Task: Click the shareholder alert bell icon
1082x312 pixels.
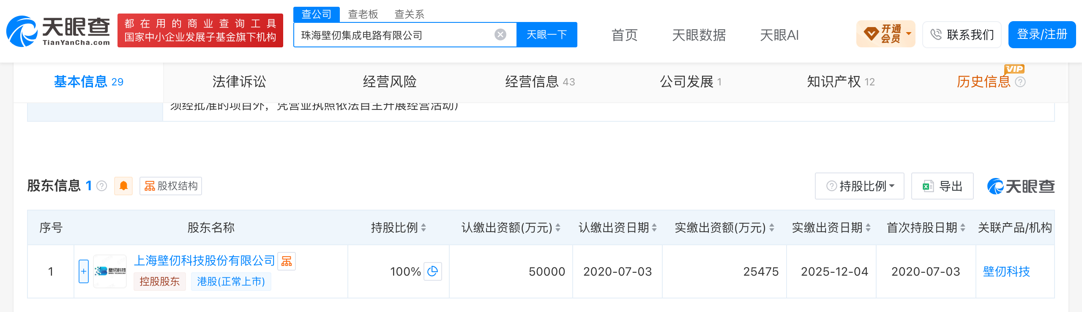Action: (123, 186)
